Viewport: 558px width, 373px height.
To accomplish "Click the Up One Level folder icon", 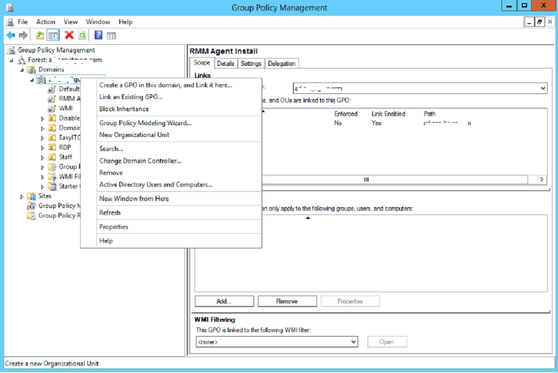I will (40, 35).
